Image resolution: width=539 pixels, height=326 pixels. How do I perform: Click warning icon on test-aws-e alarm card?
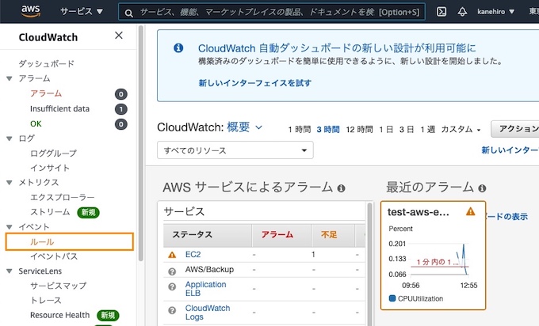(x=470, y=211)
